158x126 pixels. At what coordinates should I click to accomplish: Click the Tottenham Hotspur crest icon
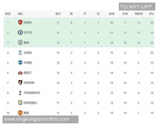20,93
